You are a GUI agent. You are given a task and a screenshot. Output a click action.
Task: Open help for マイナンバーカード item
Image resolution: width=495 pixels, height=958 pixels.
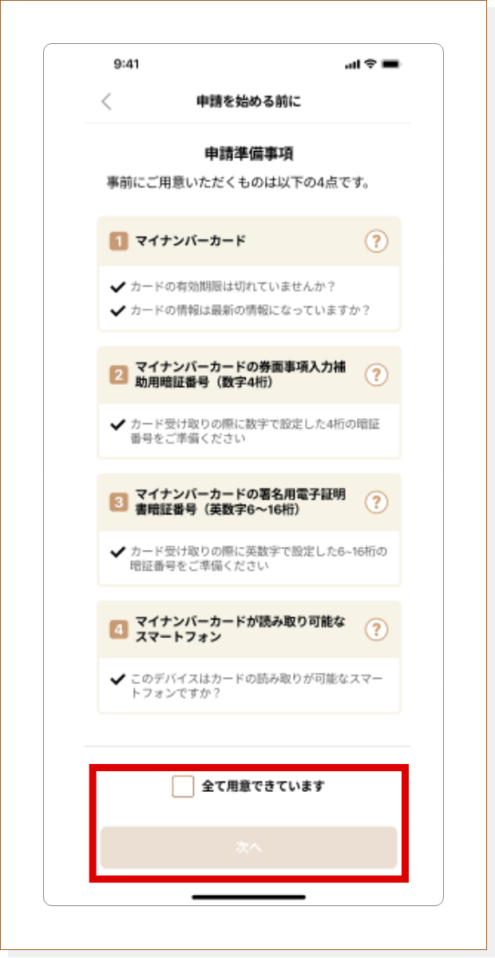click(x=376, y=241)
